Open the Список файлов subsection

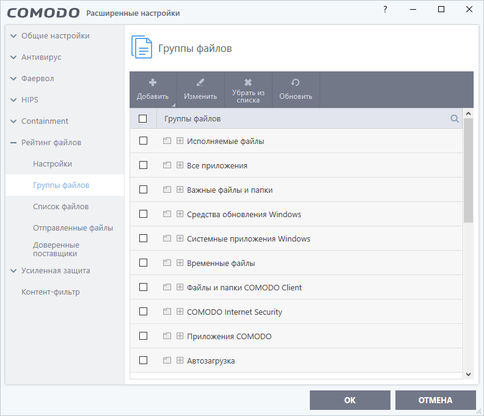coord(61,206)
